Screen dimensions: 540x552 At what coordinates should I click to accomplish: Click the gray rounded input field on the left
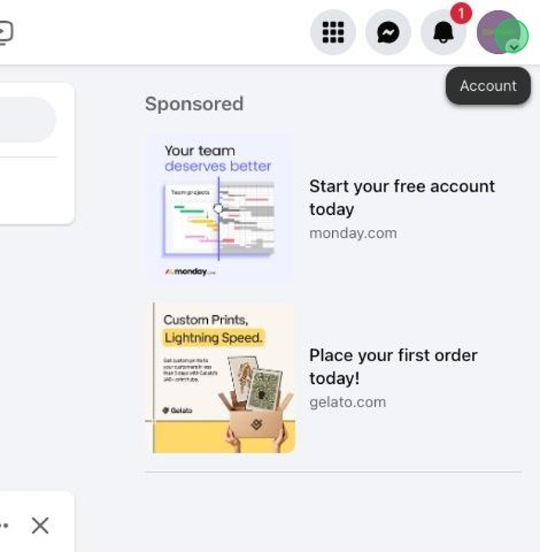(27, 120)
